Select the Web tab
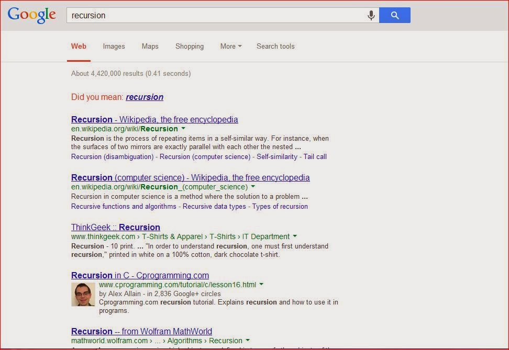 click(x=79, y=47)
